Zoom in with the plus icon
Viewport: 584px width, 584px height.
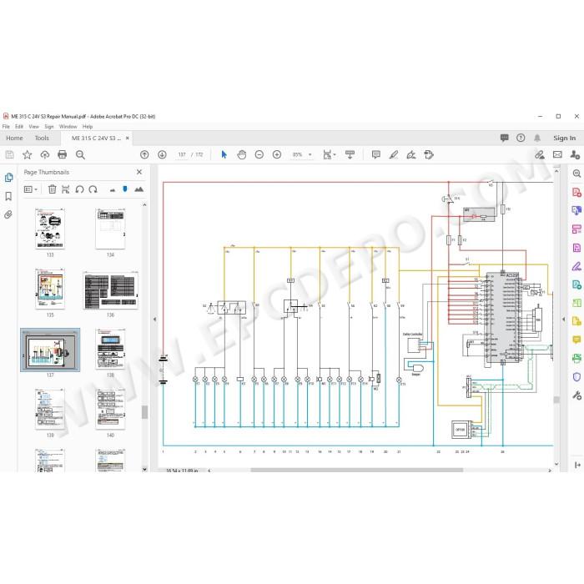pos(277,154)
